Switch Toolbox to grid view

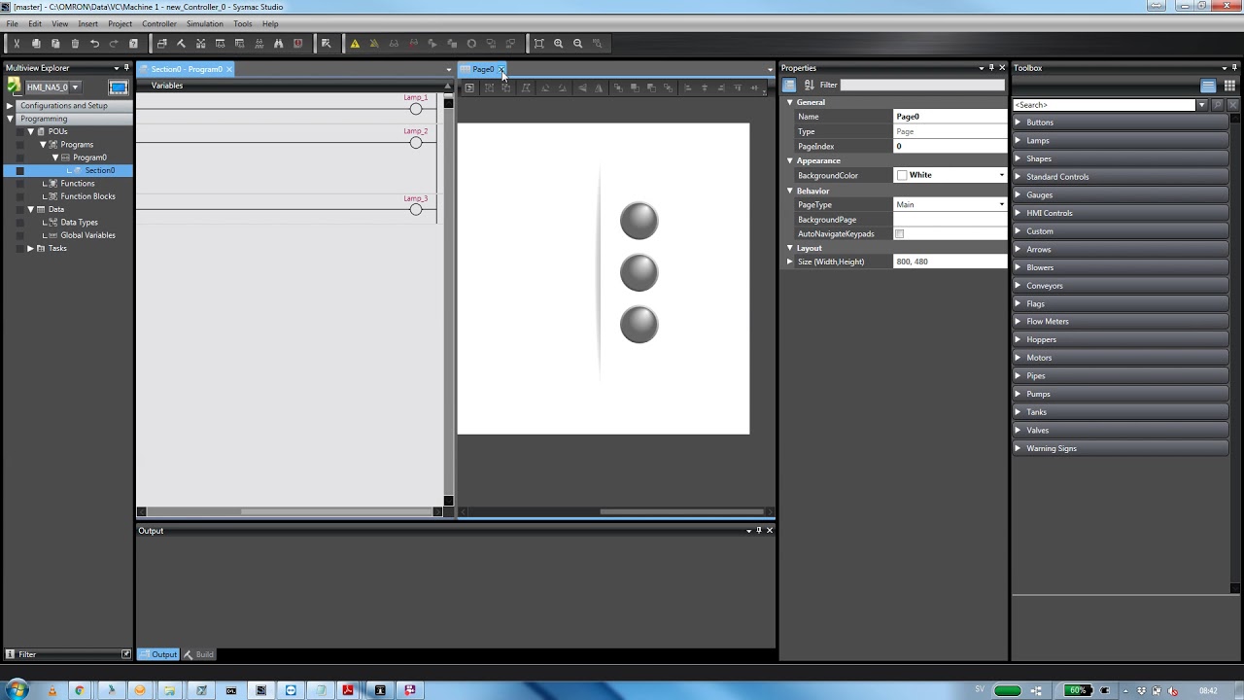(x=1229, y=86)
